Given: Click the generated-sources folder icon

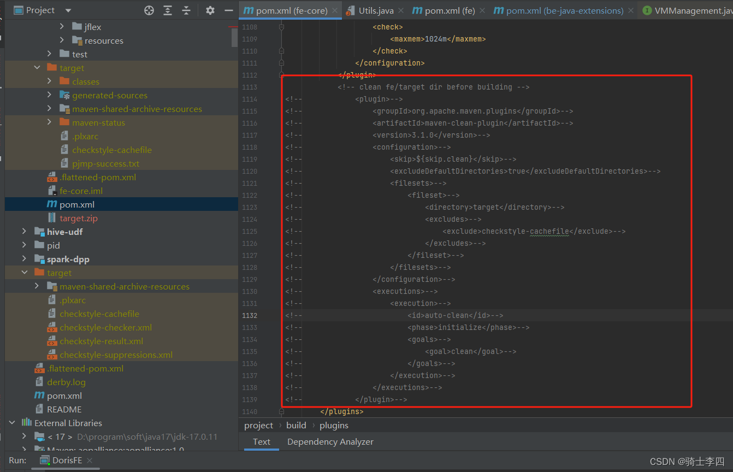Looking at the screenshot, I should click(64, 95).
